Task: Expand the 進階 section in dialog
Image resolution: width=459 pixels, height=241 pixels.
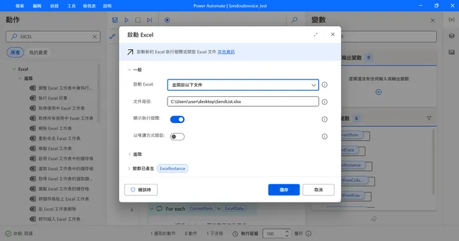Action: (130, 154)
